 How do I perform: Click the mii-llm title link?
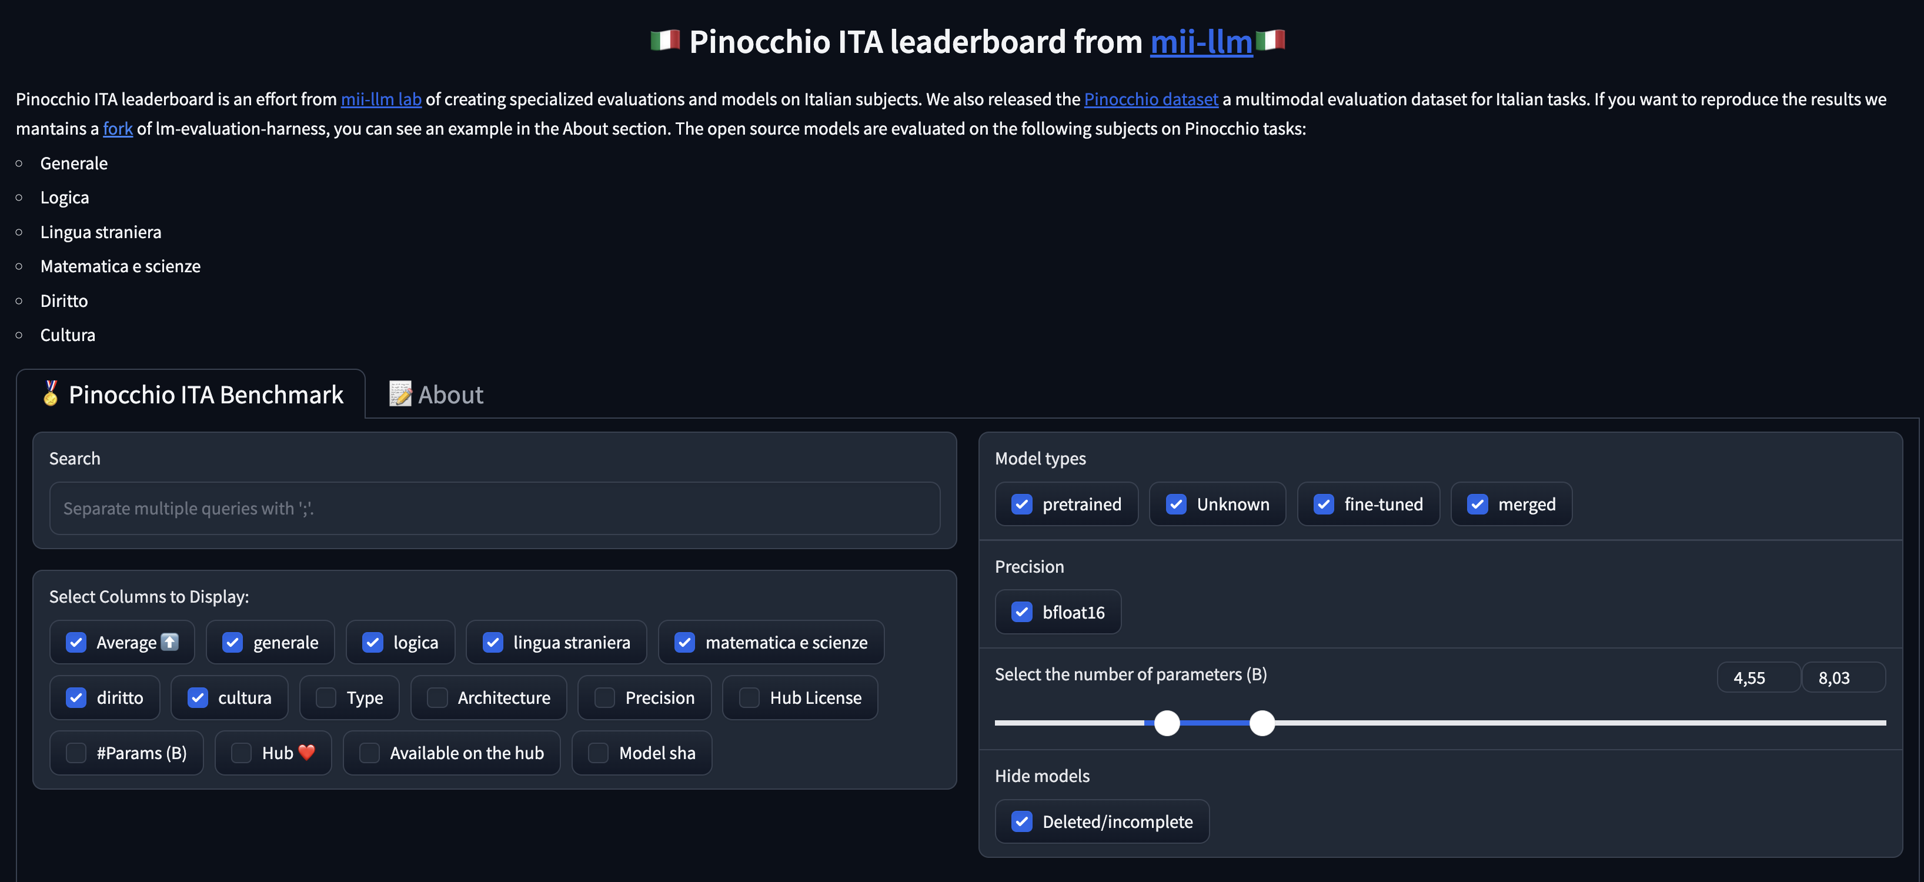click(x=1201, y=42)
